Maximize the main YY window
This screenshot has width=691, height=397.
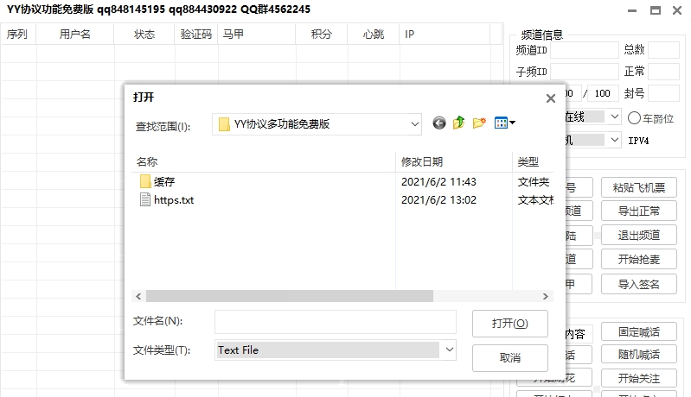656,10
